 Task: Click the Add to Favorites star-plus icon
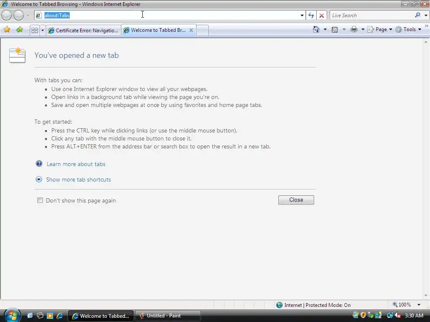[19, 30]
